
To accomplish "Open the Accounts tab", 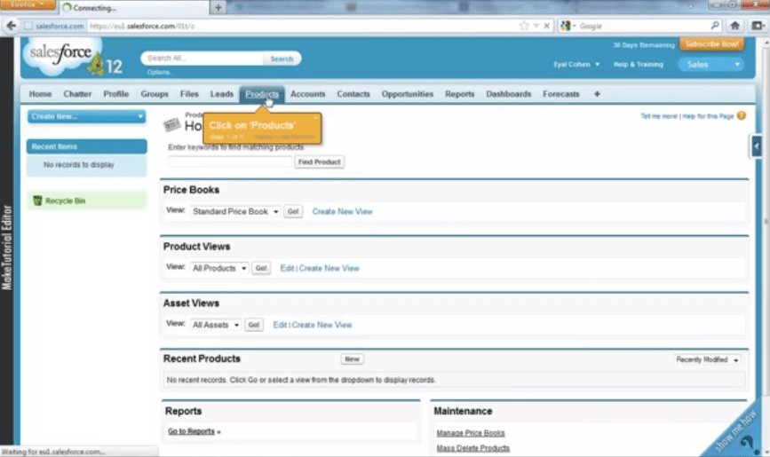I will point(307,94).
